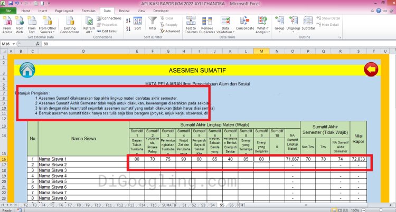Click the Edit Links button
This screenshot has height=212, width=396.
[108, 31]
